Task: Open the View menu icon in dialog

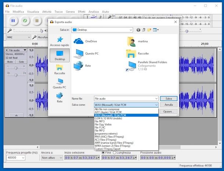Action: point(156,30)
